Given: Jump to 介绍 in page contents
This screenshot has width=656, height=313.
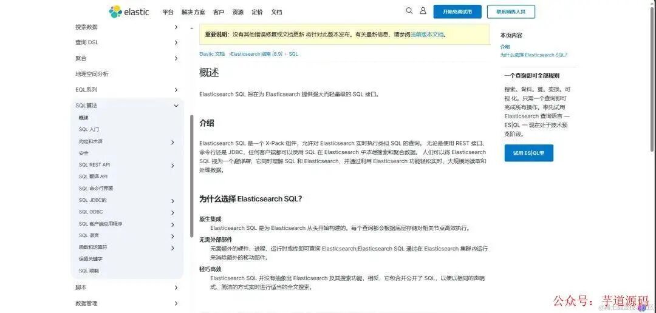Looking at the screenshot, I should tap(505, 47).
